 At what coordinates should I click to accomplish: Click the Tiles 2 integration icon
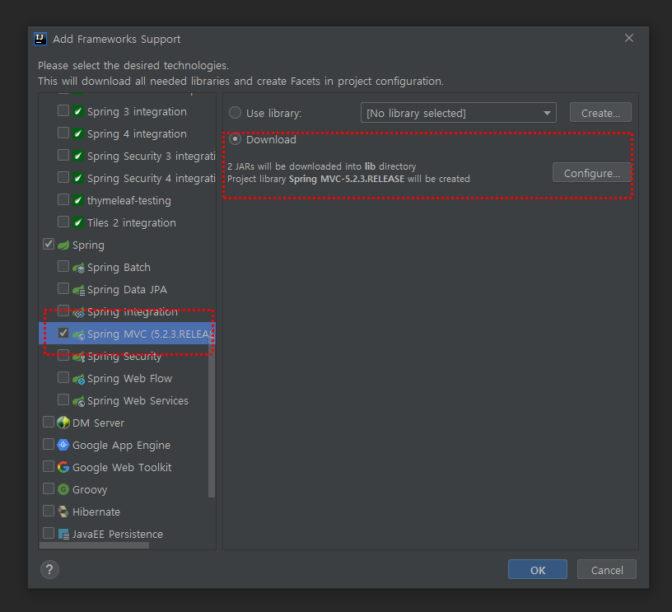click(x=78, y=223)
